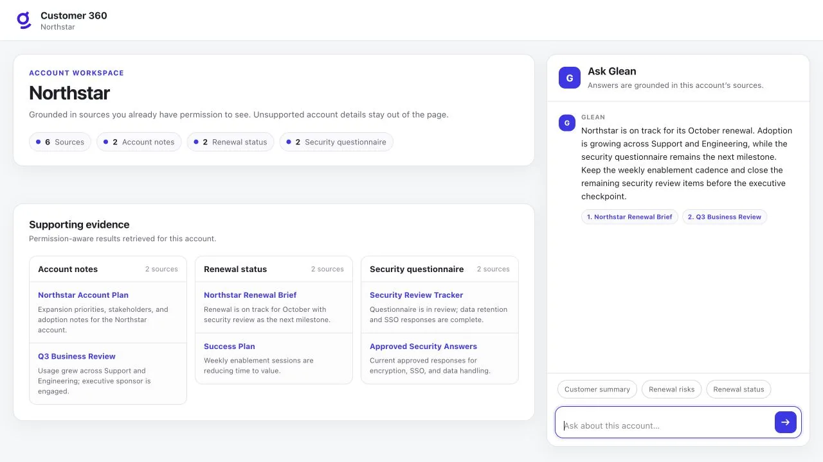
Task: Click the "Grounded in sources you already have" description
Action: (239, 115)
